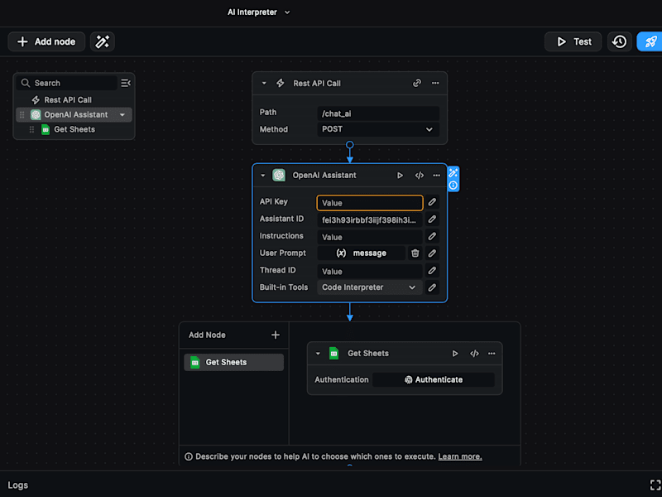Viewport: 662px width, 497px height.
Task: Edit the Path field /chat_ai
Action: [378, 113]
